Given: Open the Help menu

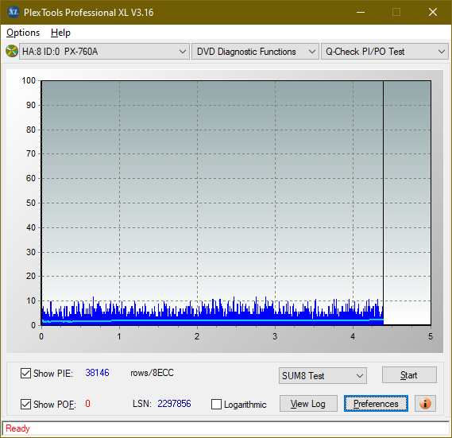Looking at the screenshot, I should tap(60, 33).
